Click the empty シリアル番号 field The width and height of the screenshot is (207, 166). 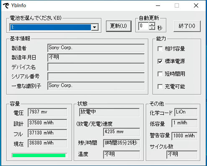click(96, 76)
